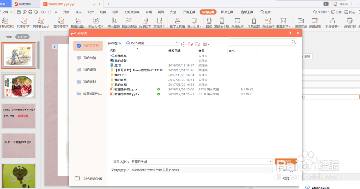Open the 开始 ribbon tab
This screenshot has height=189, width=360.
point(66,12)
